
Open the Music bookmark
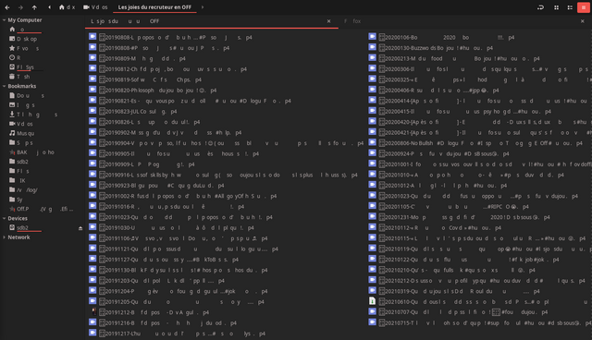click(22, 133)
